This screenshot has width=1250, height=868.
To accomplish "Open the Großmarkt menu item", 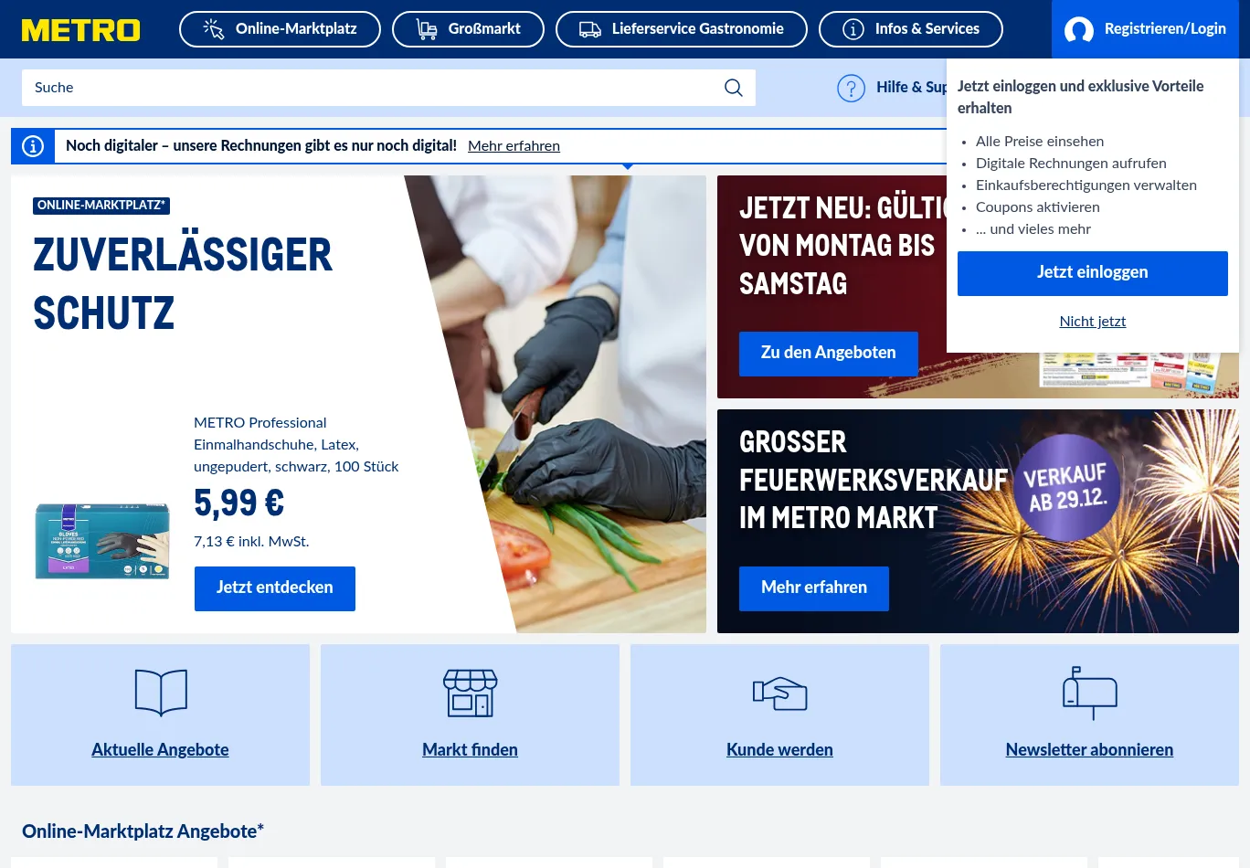I will [468, 29].
